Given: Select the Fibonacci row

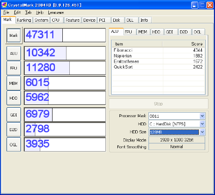Looking at the screenshot, I should click(158, 50).
